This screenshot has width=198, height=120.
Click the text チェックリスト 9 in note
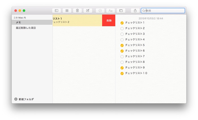tap(135, 68)
